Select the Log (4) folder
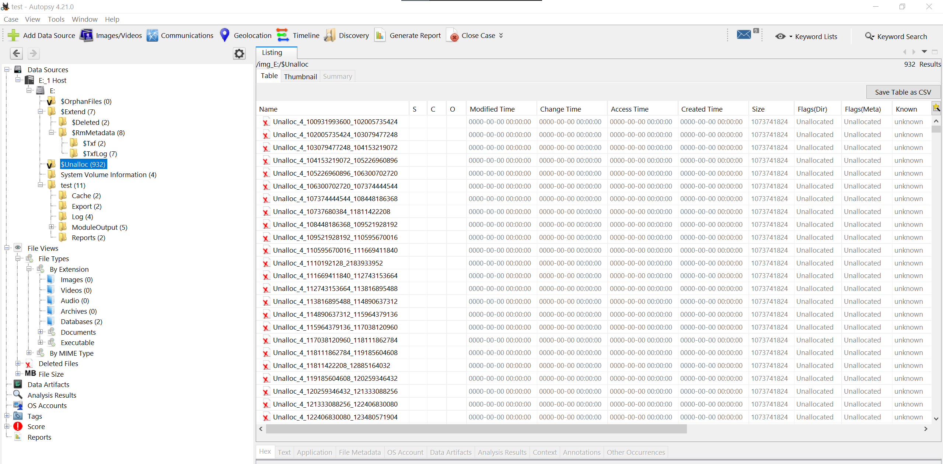The image size is (943, 464). pyautogui.click(x=82, y=217)
